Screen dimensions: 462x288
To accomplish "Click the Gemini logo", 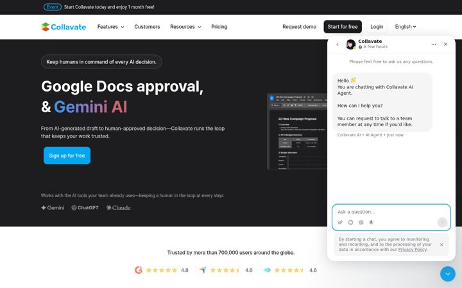I will pos(53,208).
